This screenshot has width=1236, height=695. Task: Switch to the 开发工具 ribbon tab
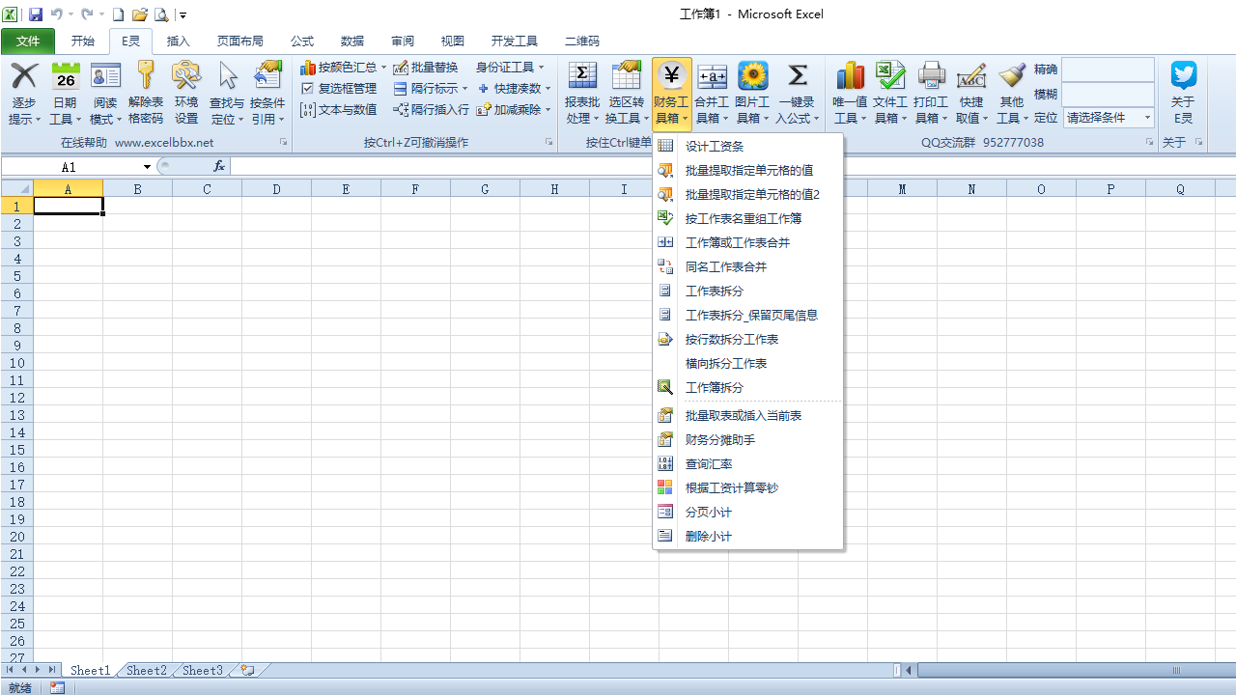pos(514,41)
